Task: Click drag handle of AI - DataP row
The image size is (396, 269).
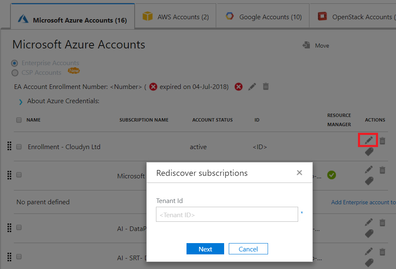Action: tap(9, 228)
